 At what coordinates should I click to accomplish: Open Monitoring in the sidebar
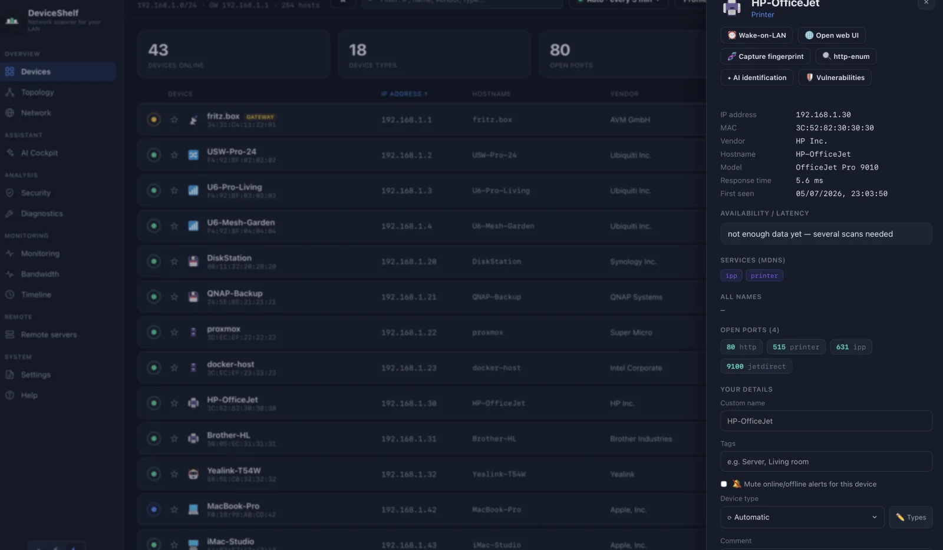click(58, 254)
